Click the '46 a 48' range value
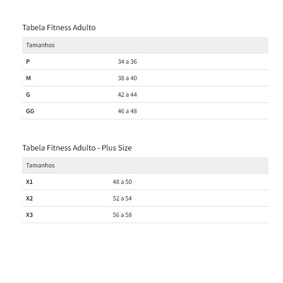The height and width of the screenshot is (283, 283). point(127,111)
